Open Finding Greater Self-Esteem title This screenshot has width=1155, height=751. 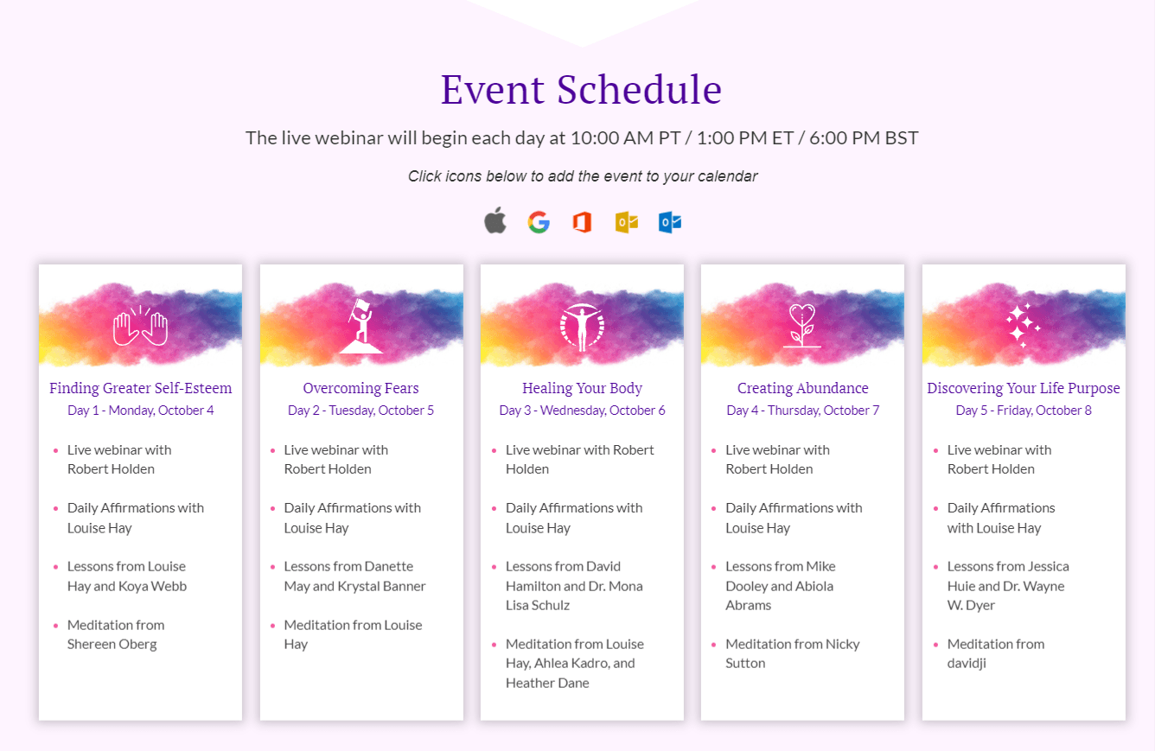[x=141, y=388]
